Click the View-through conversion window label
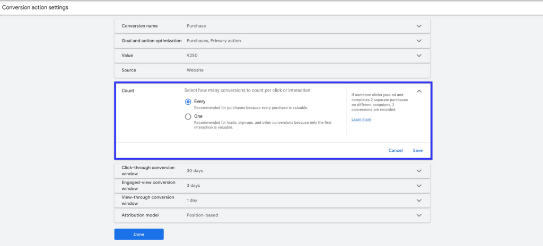Viewport: 543px width, 246px height. (x=148, y=201)
